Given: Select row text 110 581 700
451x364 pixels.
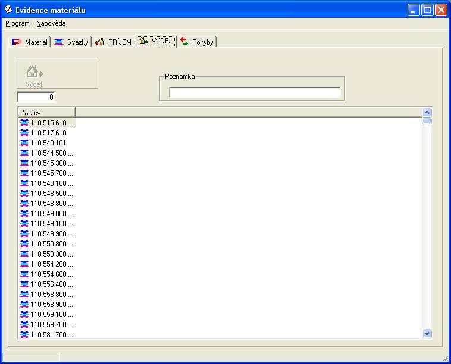Looking at the screenshot, I should (52, 335).
